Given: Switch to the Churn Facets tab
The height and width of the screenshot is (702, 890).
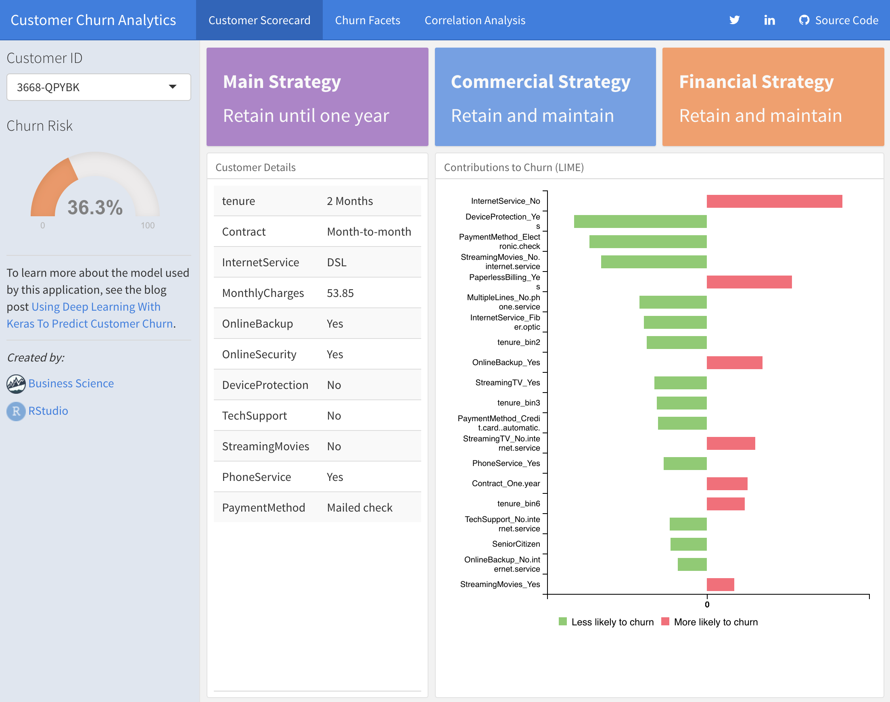Looking at the screenshot, I should pos(368,20).
